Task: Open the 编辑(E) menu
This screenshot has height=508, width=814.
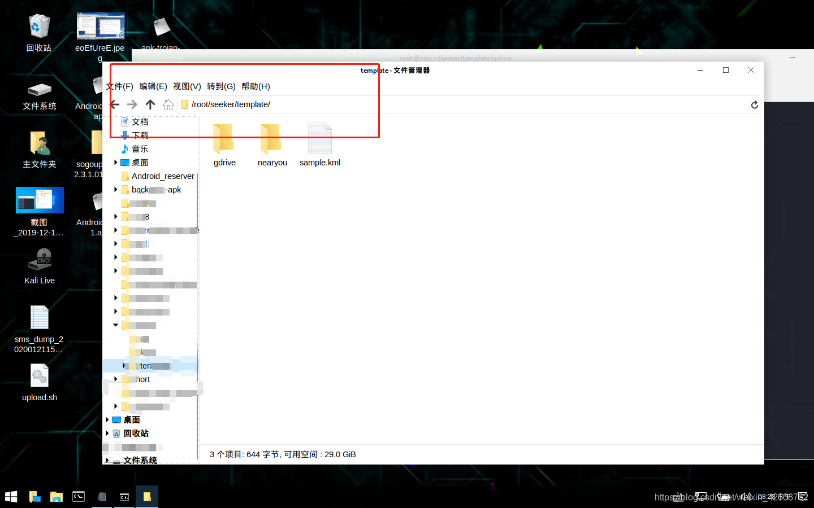Action: (x=153, y=86)
